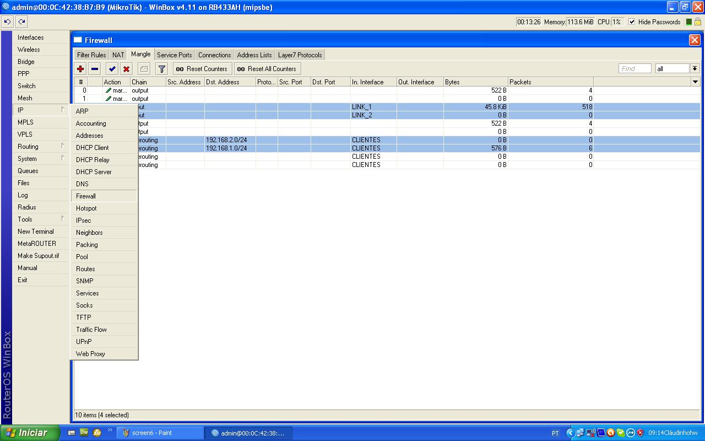Click the network computers tray icon
Viewport: 705px width, 441px height.
(581, 433)
